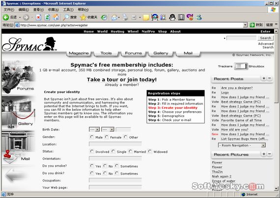Click the grey Forward arrow icon

point(26,17)
